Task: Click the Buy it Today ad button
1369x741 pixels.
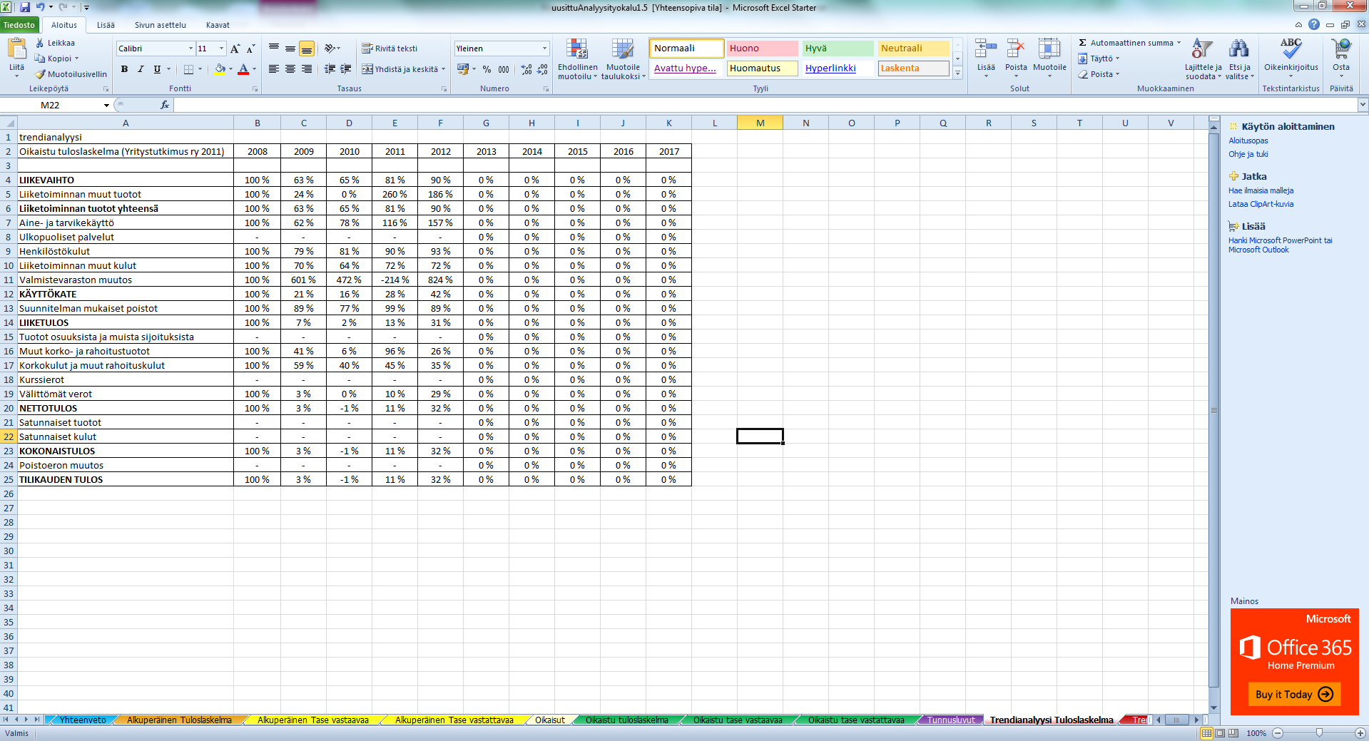Action: click(1293, 694)
